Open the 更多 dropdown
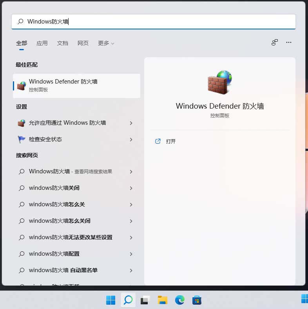Viewport: 308px width, 309px height. pyautogui.click(x=106, y=43)
